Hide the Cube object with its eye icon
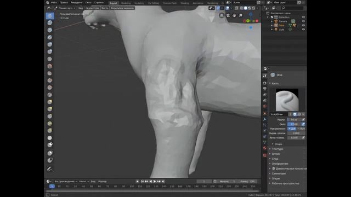This screenshot has height=197, width=351. tap(303, 25)
